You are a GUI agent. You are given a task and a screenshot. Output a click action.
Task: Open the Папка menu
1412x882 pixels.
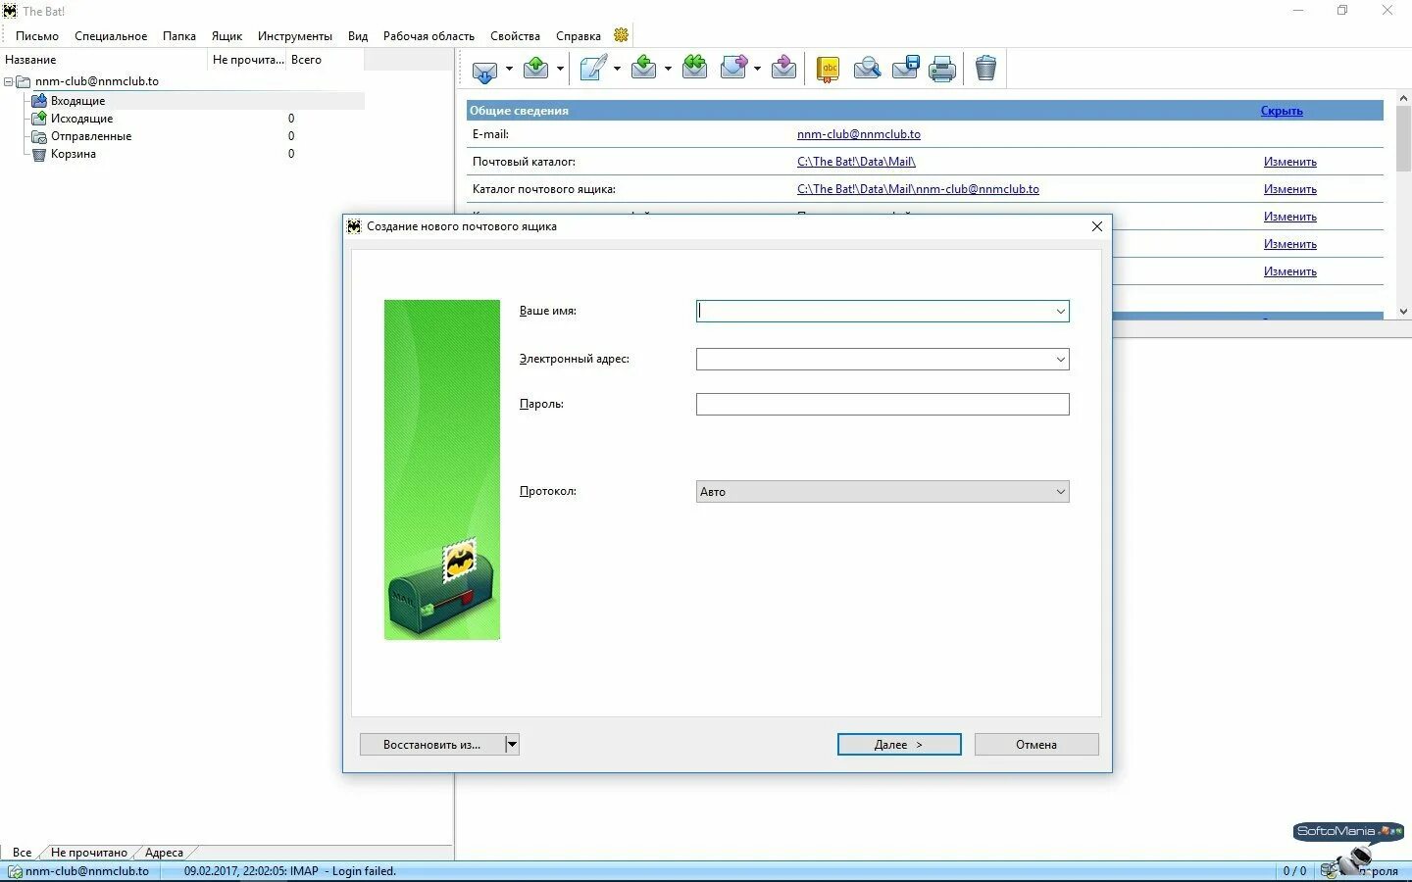[179, 36]
